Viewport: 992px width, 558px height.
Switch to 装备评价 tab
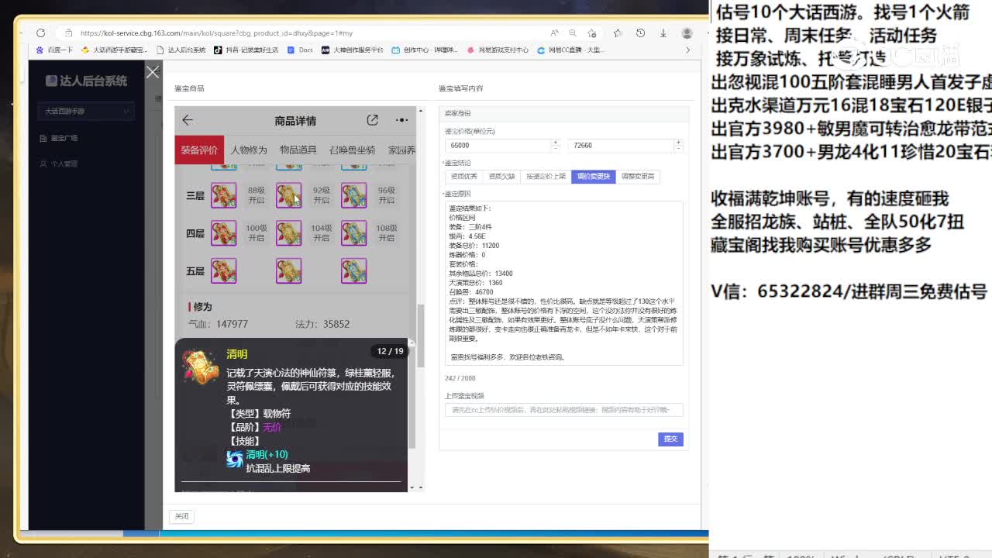(x=199, y=150)
